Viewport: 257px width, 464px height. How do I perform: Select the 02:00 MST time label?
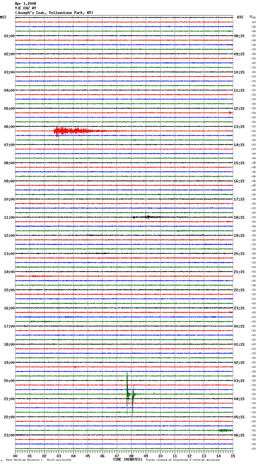click(x=9, y=54)
